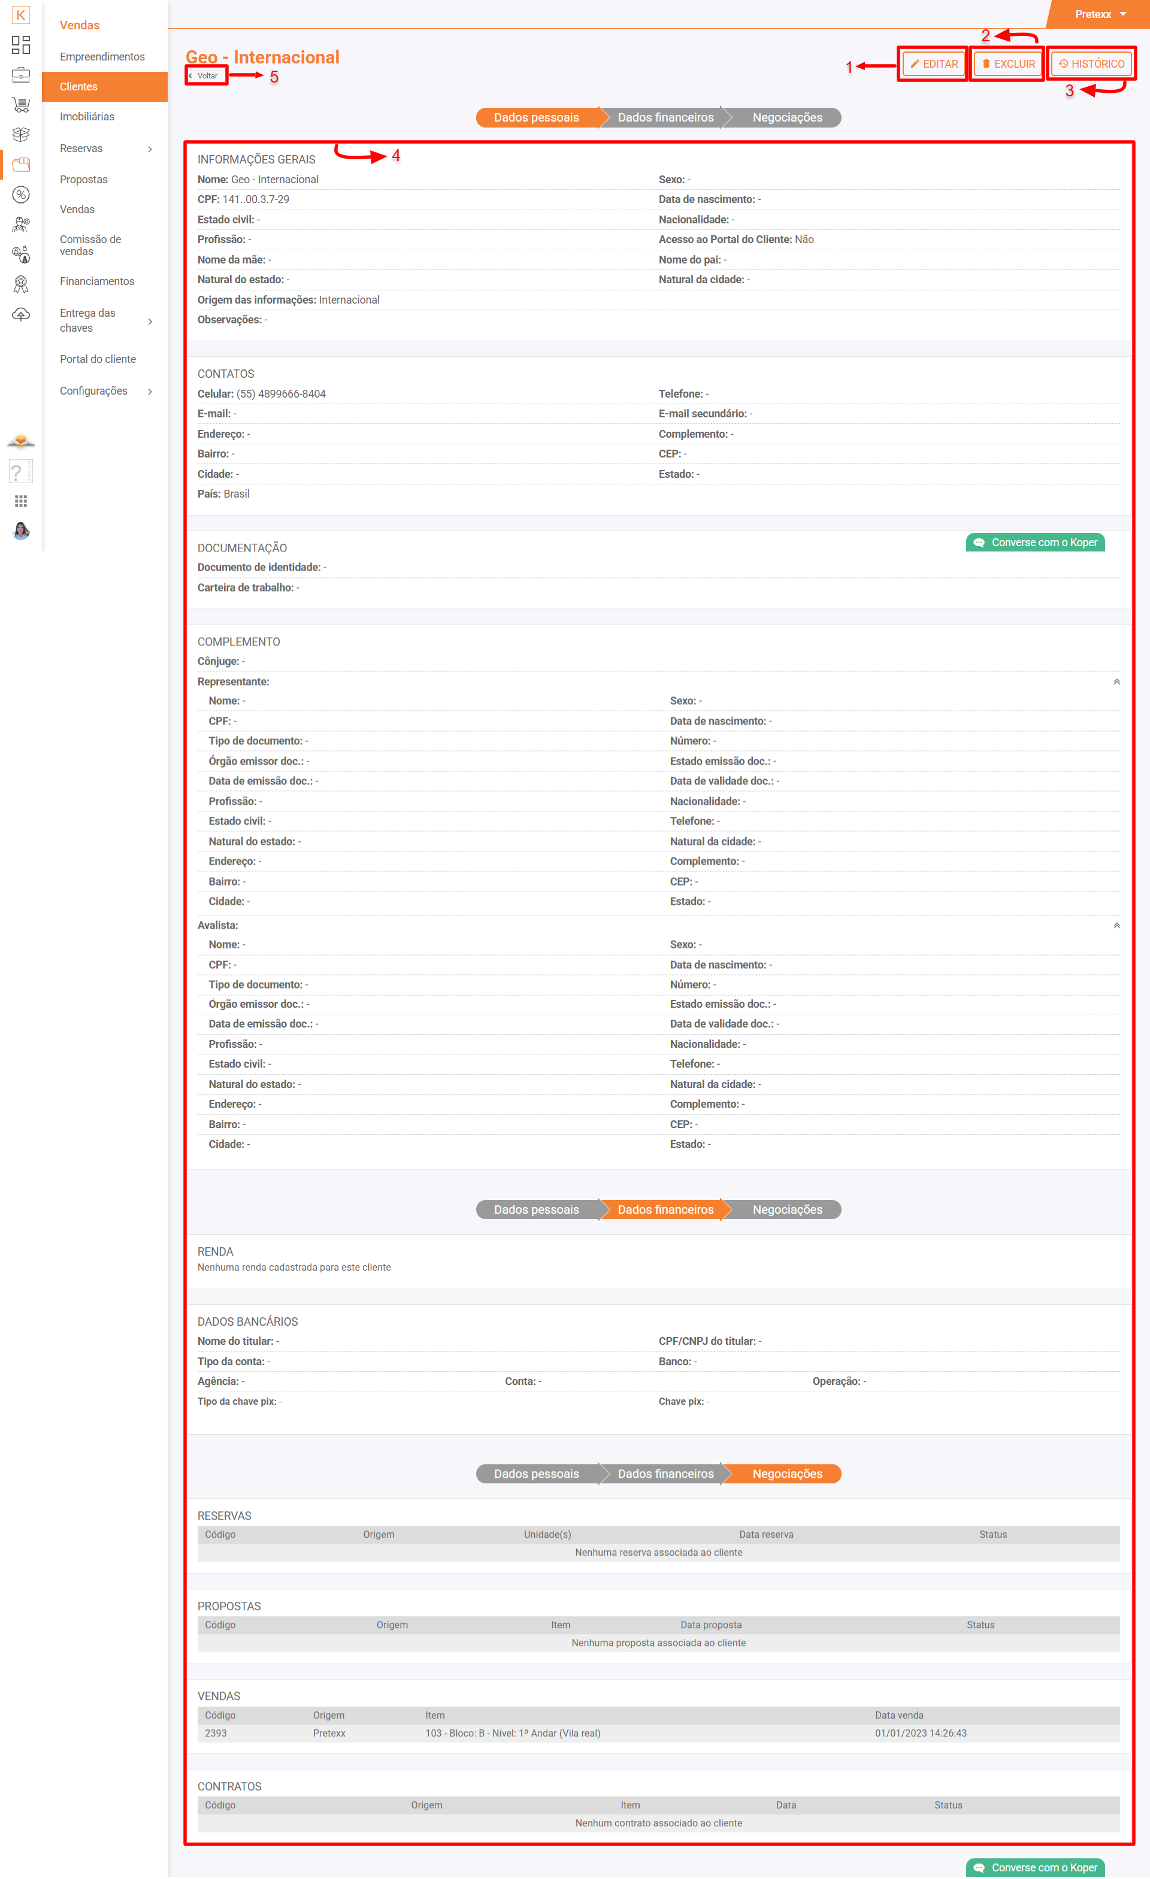
Task: Click the Voltar back link
Action: click(x=206, y=75)
